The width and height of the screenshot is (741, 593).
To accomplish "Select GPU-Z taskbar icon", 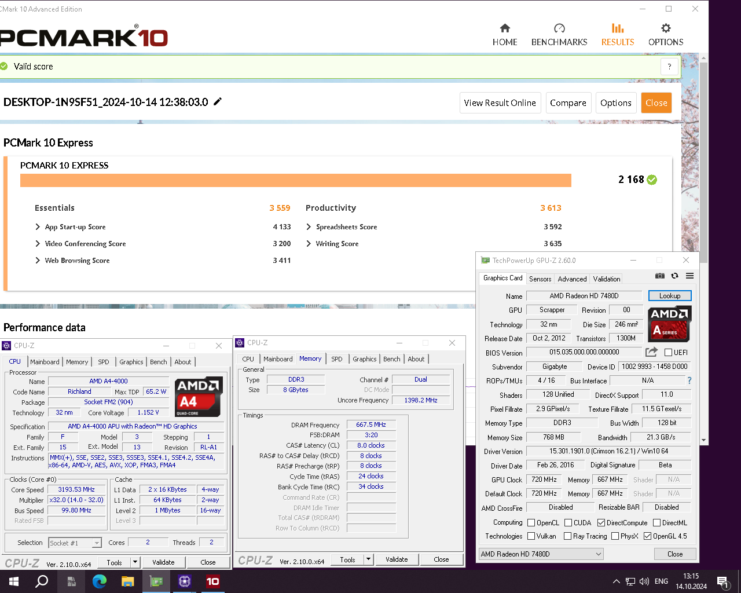I will pyautogui.click(x=156, y=581).
